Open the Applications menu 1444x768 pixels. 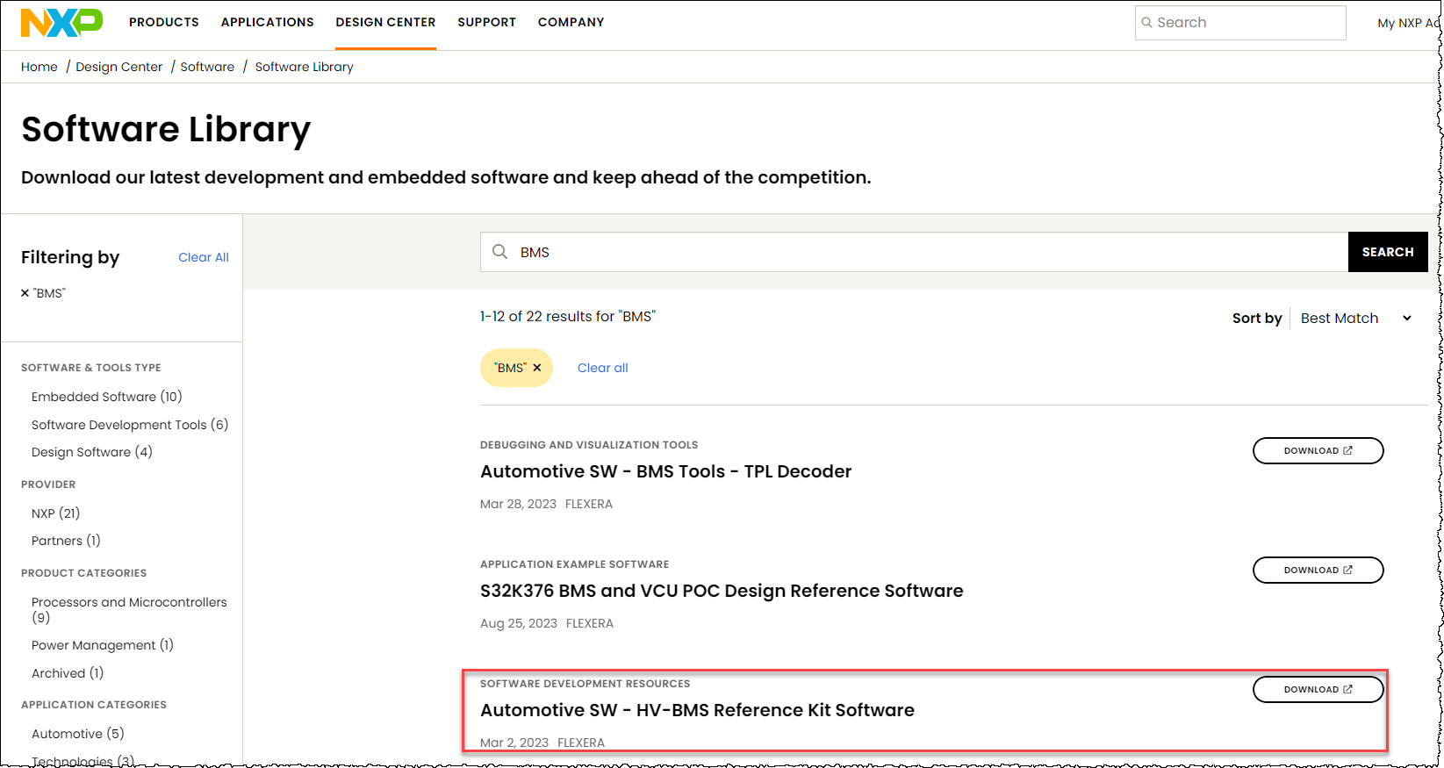coord(267,22)
